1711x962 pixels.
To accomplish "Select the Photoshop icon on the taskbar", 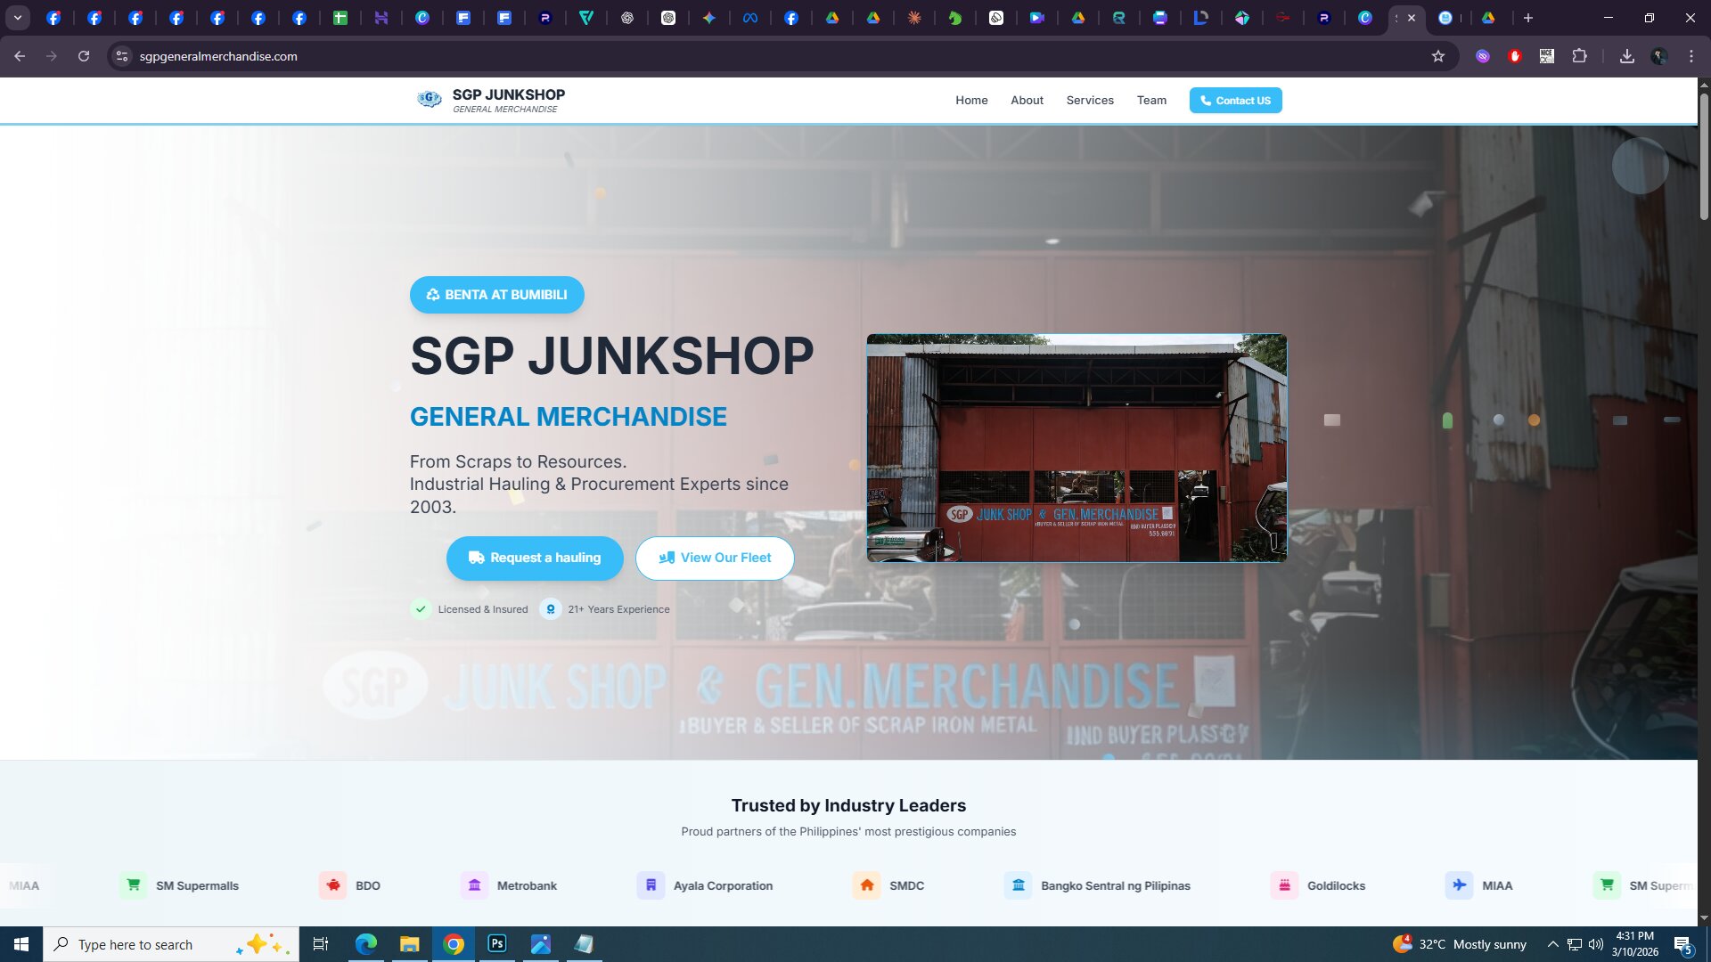I will (x=496, y=944).
